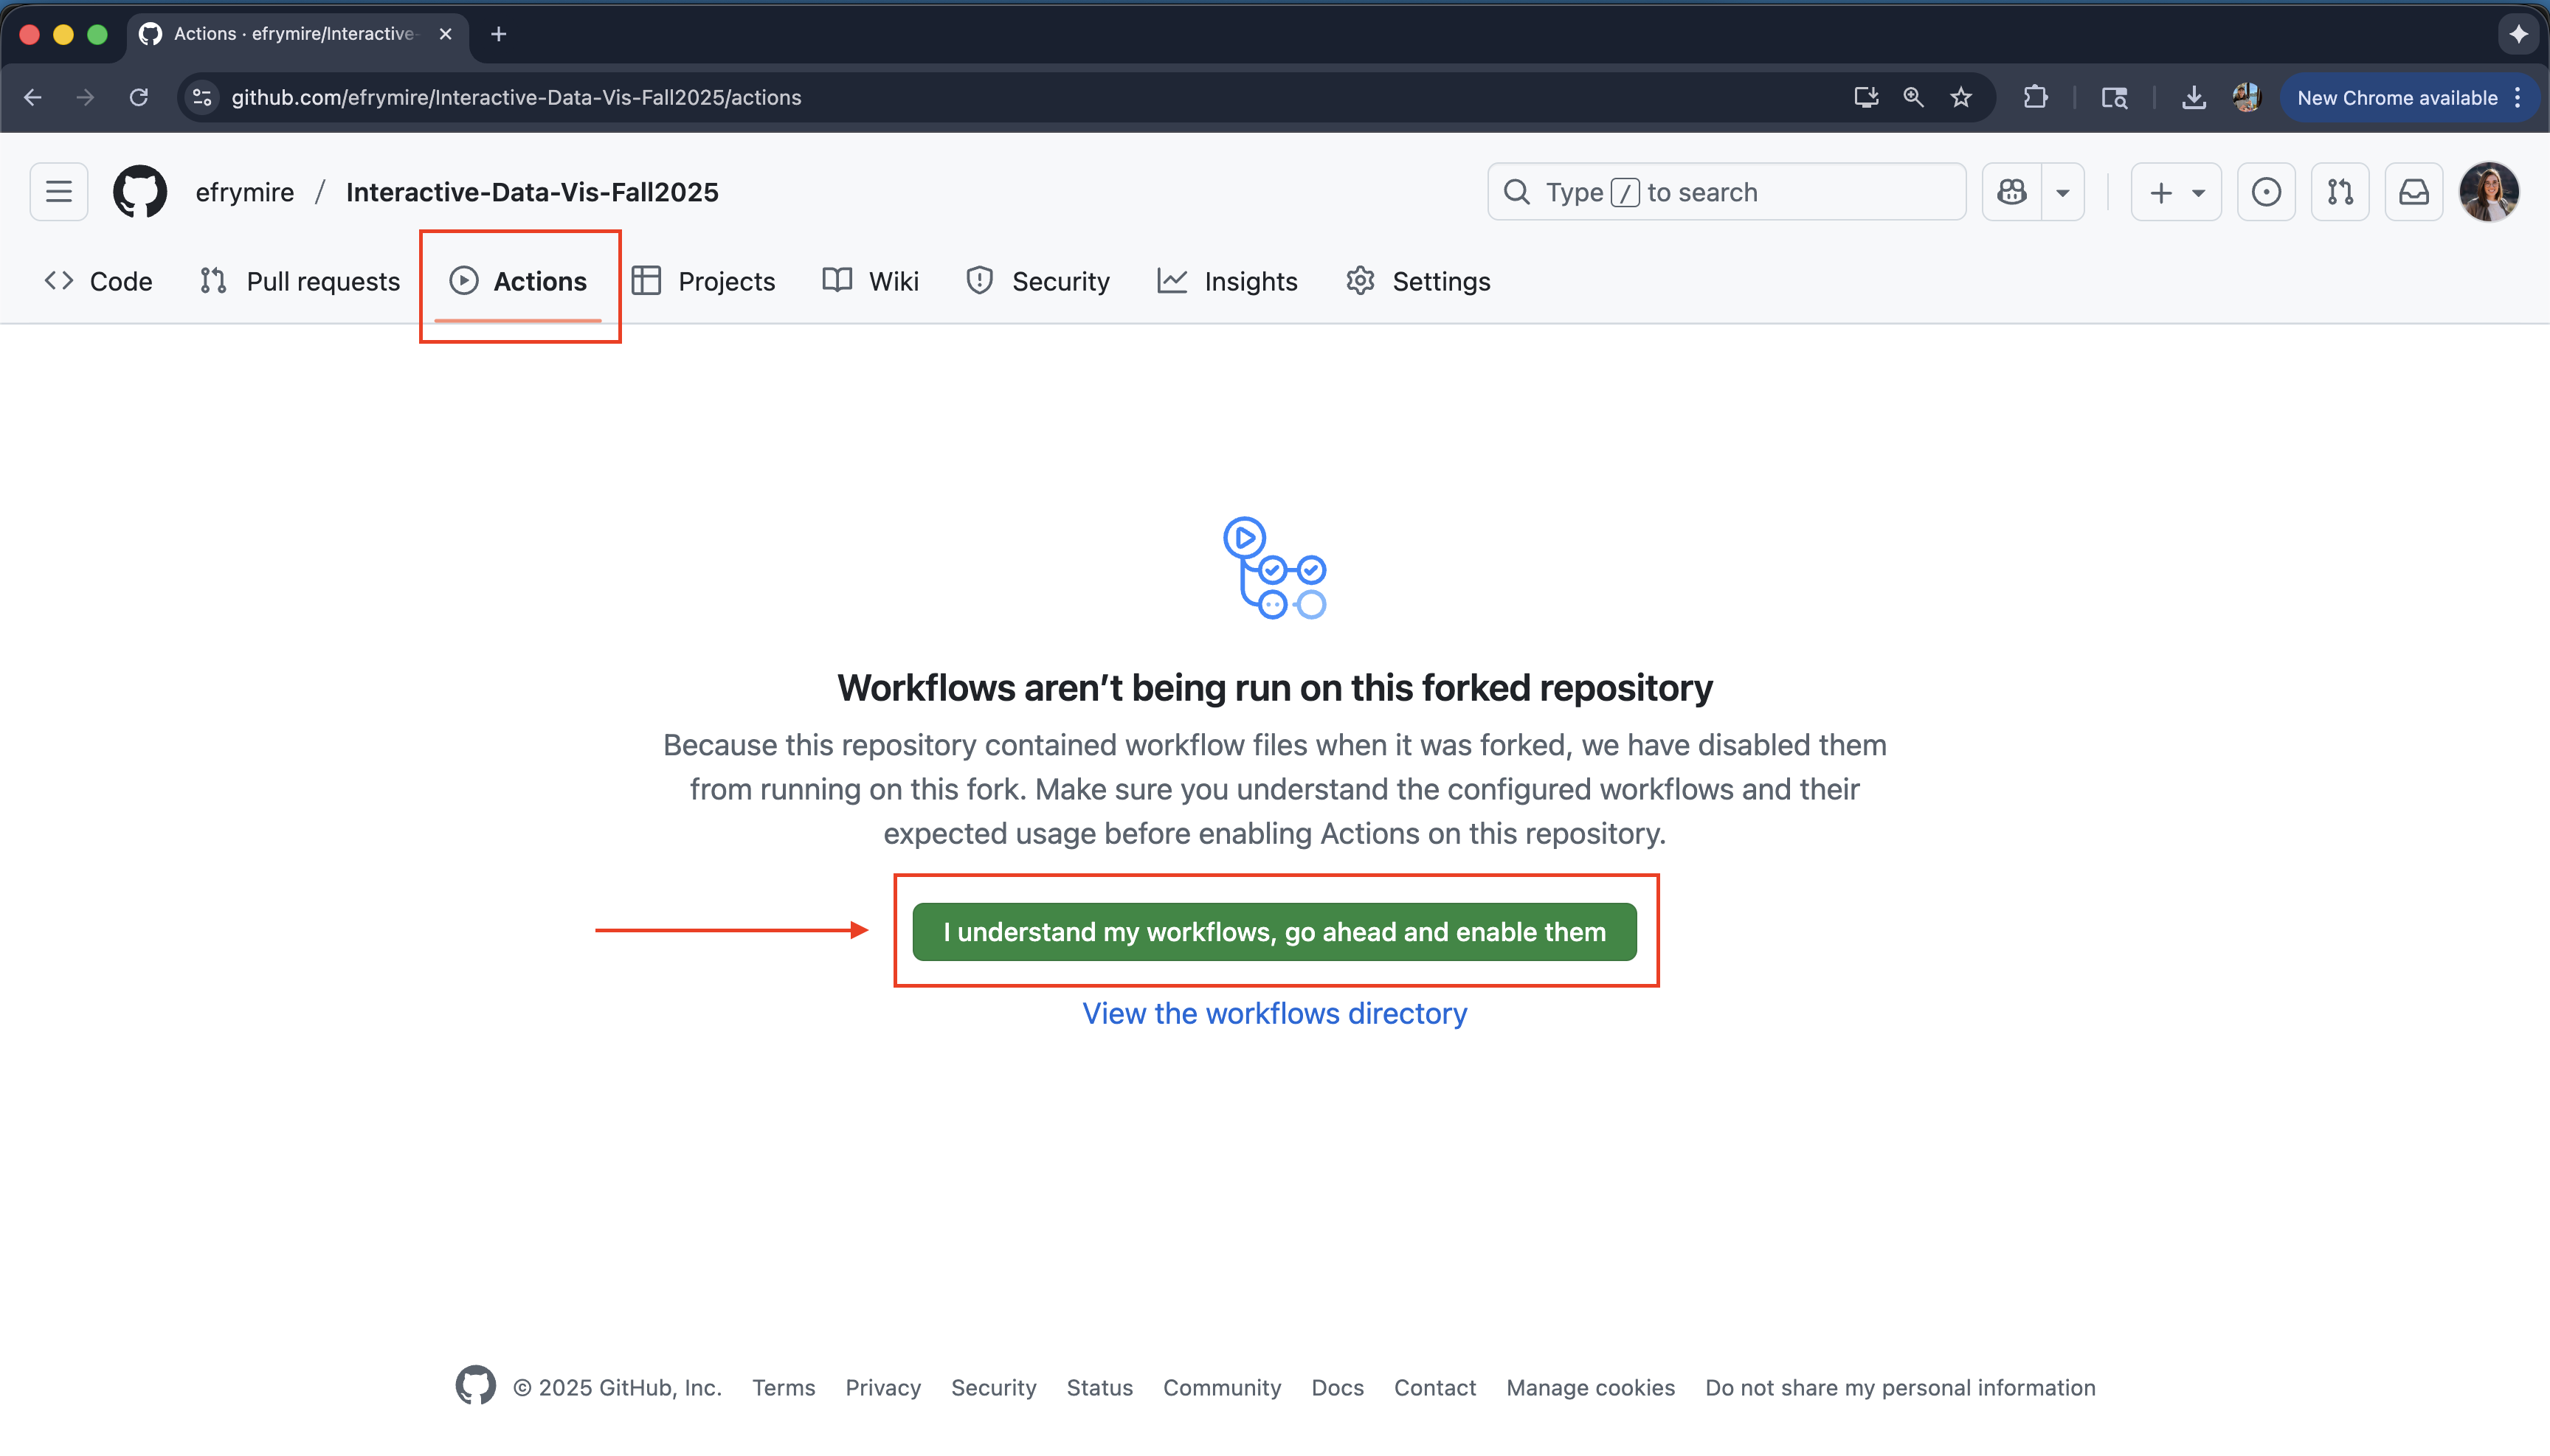
Task: Open View the workflows directory link
Action: pyautogui.click(x=1274, y=1013)
